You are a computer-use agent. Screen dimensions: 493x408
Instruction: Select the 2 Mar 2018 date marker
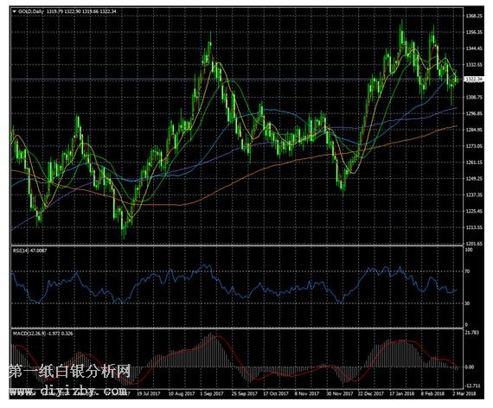tap(464, 393)
